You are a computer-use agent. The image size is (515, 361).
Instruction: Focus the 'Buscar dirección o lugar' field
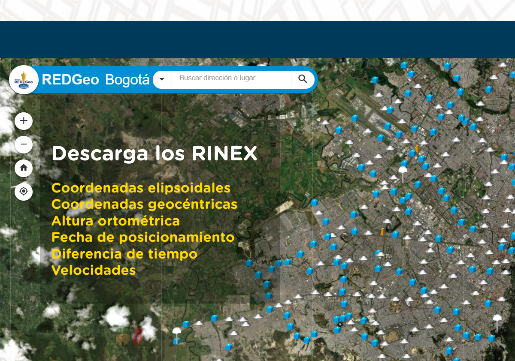(x=230, y=78)
